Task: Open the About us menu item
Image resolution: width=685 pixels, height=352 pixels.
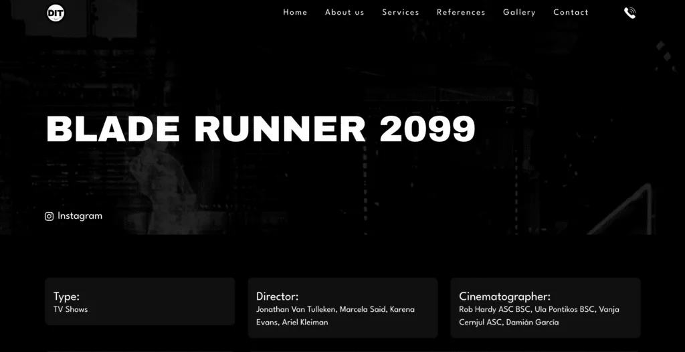Action: click(x=345, y=12)
